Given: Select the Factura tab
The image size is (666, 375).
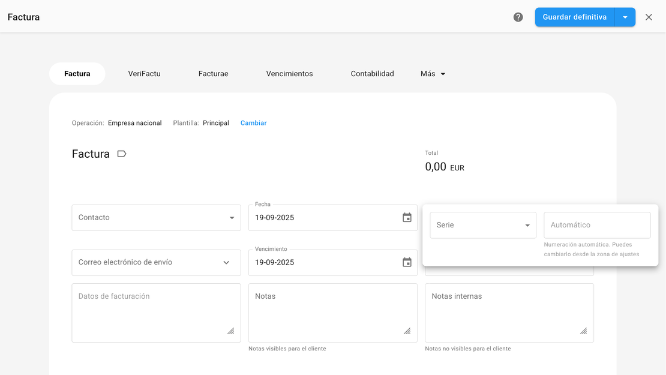Looking at the screenshot, I should coord(77,74).
